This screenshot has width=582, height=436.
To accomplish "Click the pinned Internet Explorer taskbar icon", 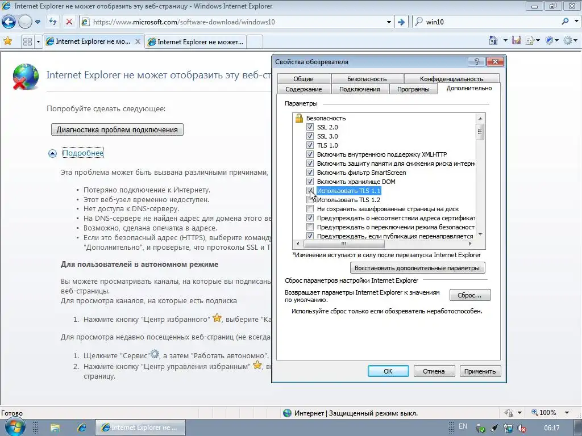I will pyautogui.click(x=81, y=427).
